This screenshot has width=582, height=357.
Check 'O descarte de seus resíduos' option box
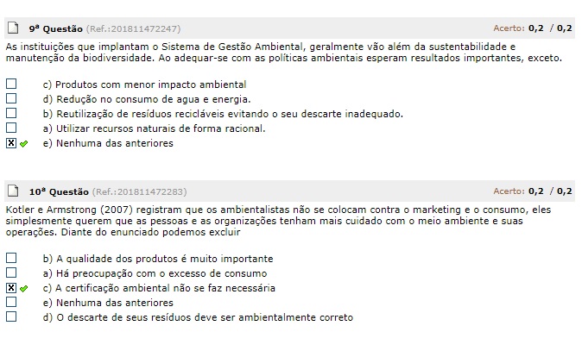[11, 317]
